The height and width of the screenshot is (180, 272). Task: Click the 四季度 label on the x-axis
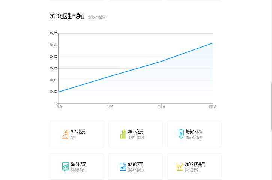coord(213,107)
